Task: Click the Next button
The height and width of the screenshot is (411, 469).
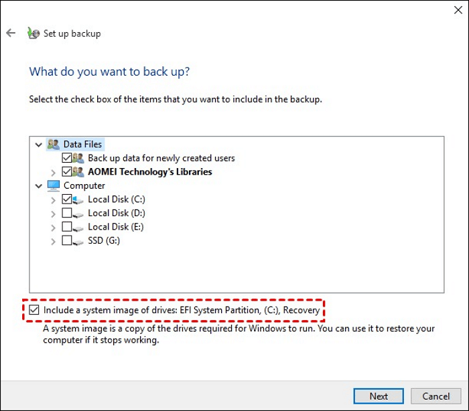Action: point(379,396)
